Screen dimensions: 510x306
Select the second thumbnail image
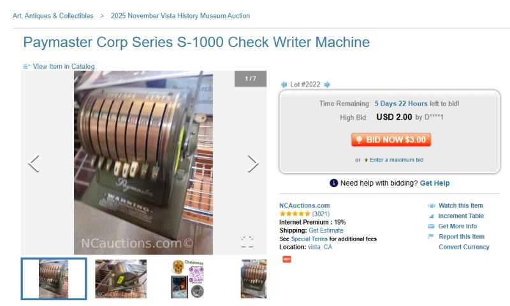point(120,279)
